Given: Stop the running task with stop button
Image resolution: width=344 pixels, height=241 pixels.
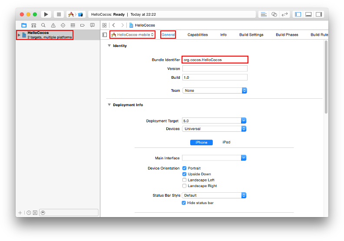Looking at the screenshot, I should 59,14.
